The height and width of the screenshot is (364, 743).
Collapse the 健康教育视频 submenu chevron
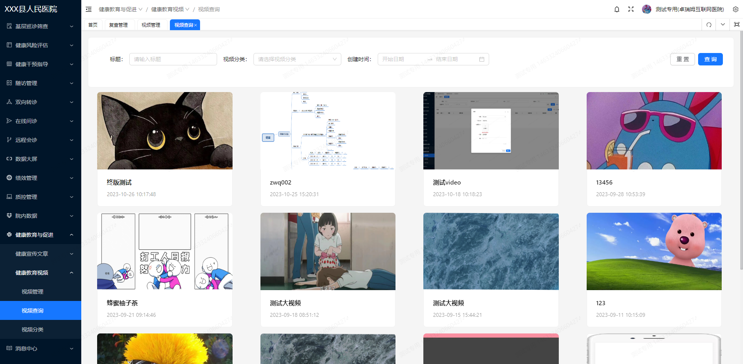coord(72,273)
